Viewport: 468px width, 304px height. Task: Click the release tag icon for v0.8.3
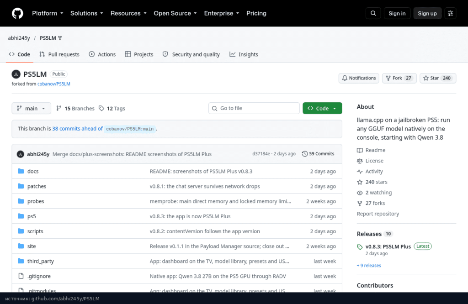[x=360, y=247]
